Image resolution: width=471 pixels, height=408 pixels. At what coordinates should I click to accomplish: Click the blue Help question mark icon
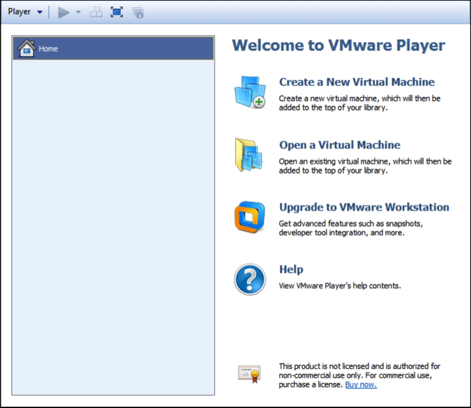(250, 279)
